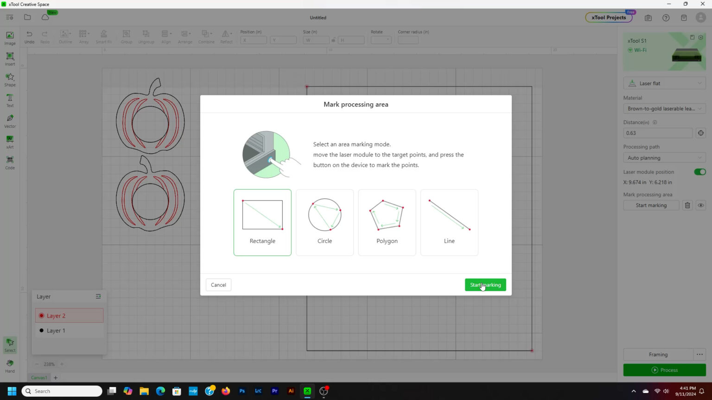Open the Shape tool
Viewport: 712px width, 400px height.
click(10, 79)
